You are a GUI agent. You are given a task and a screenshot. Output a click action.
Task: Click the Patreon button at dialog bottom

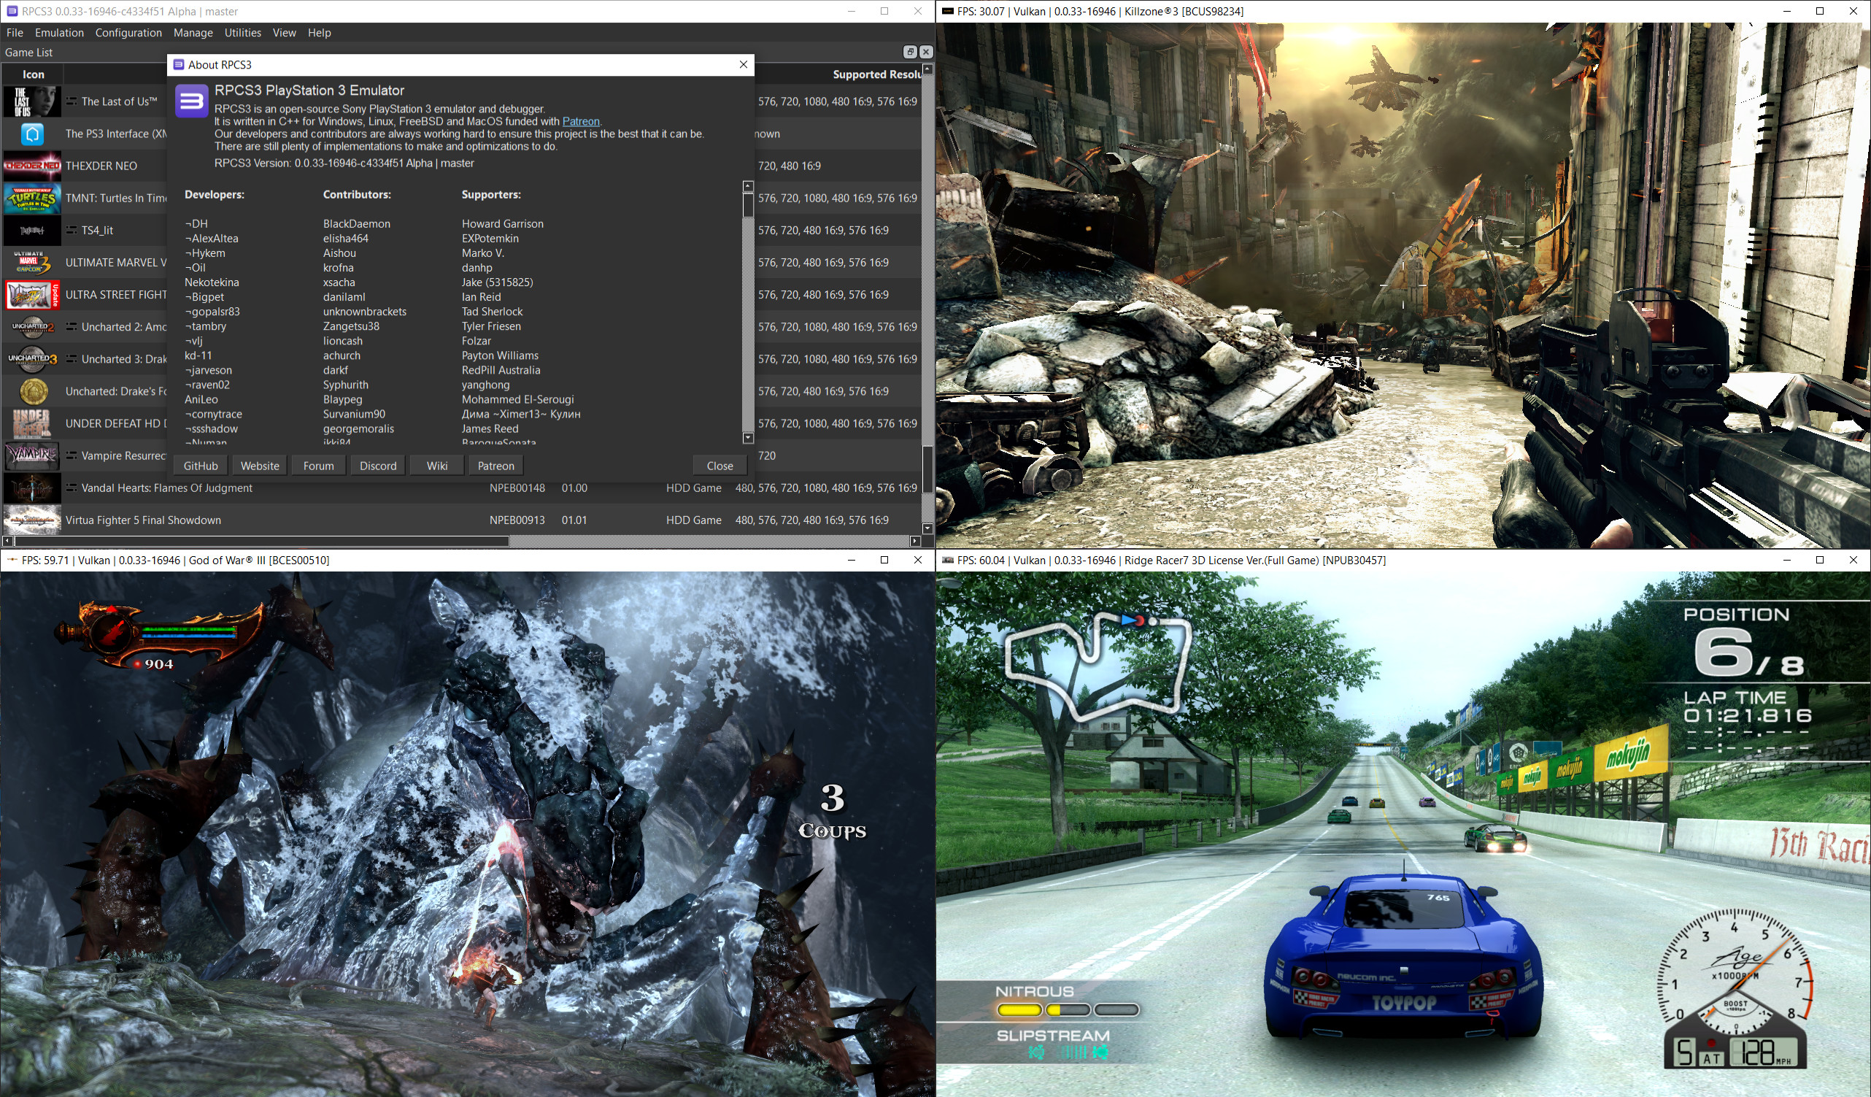click(496, 466)
